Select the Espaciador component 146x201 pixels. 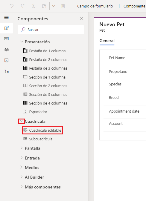pos(35,112)
